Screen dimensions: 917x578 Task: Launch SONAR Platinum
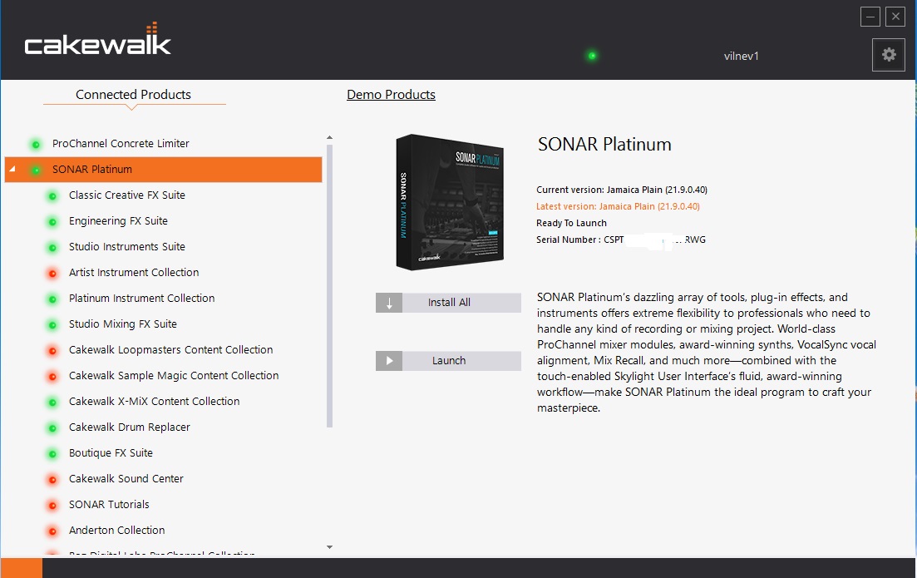448,361
